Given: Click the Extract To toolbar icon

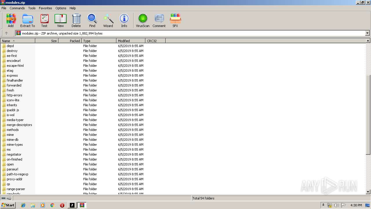Looking at the screenshot, I should 28,21.
